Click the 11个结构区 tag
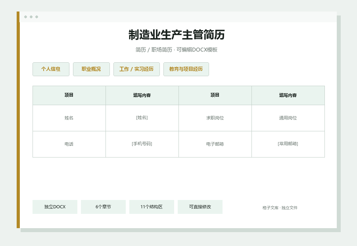Image resolution: width=357 pixels, height=246 pixels. coord(152,207)
